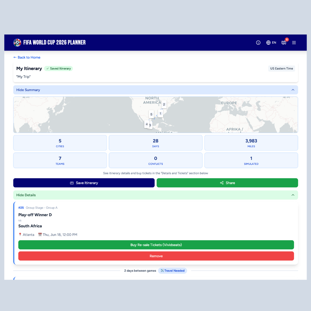Collapse the Hide Details section
311x311 pixels.
point(293,195)
